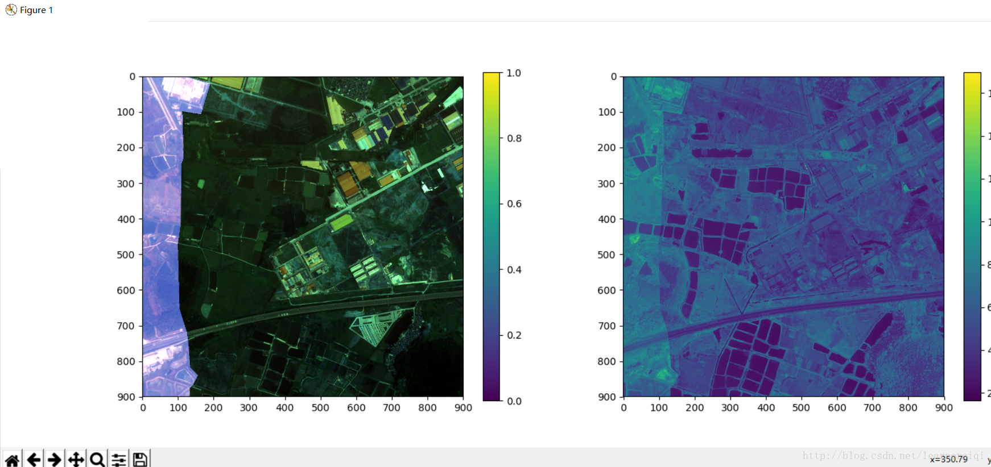Click the left plot's 0.0–1.0 colorbar
The width and height of the screenshot is (991, 467).
point(491,236)
